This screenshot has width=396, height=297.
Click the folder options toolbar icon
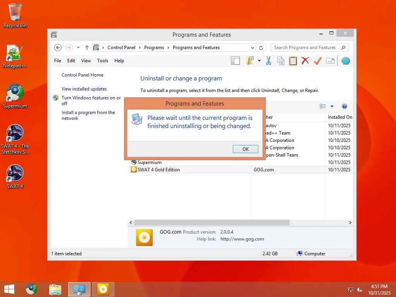tap(250, 61)
